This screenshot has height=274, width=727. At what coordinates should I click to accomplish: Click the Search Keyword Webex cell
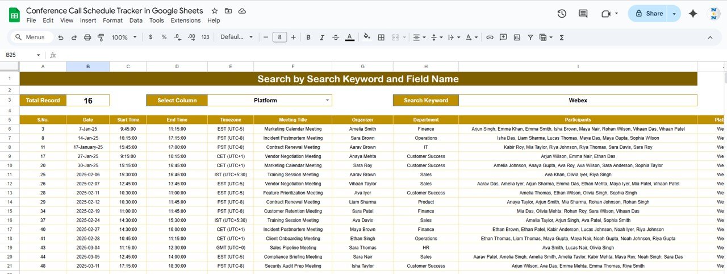578,101
